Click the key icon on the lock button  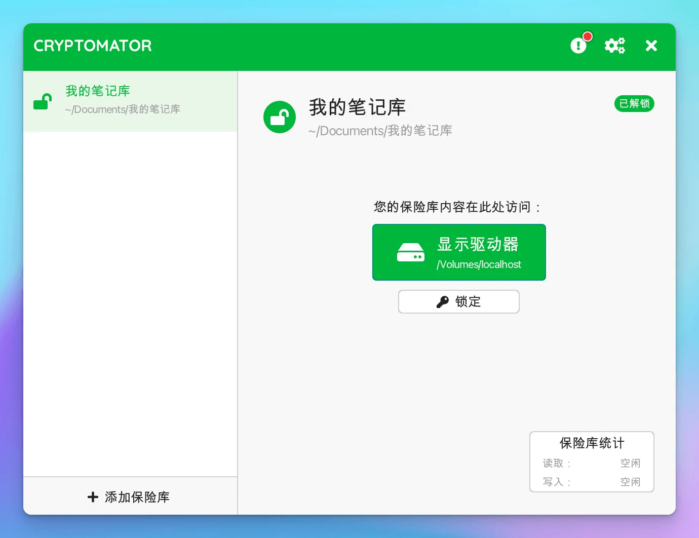pyautogui.click(x=443, y=302)
